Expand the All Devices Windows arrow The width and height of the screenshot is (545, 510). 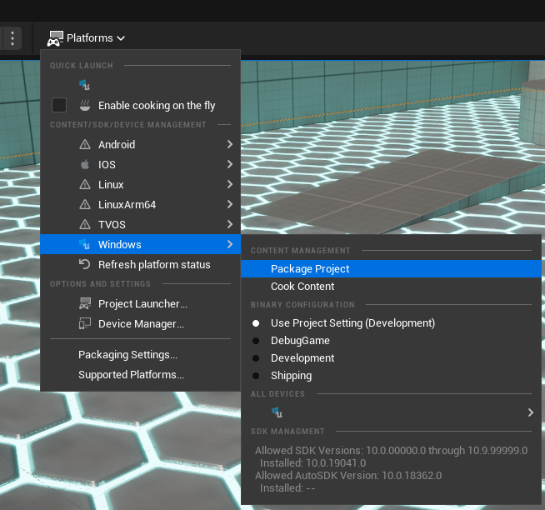click(530, 412)
